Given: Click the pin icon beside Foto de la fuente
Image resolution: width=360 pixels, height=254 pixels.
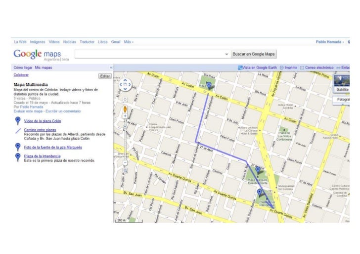Looking at the screenshot, I should (18, 147).
